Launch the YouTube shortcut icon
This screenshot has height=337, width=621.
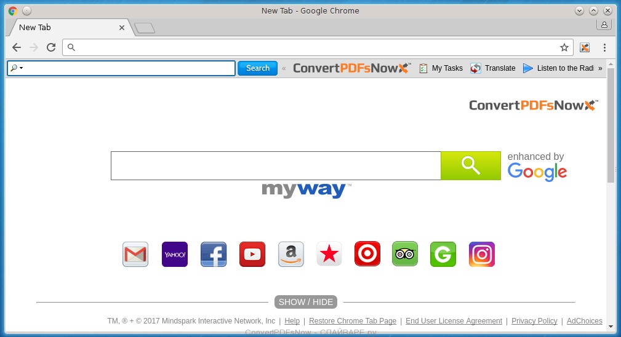[252, 254]
